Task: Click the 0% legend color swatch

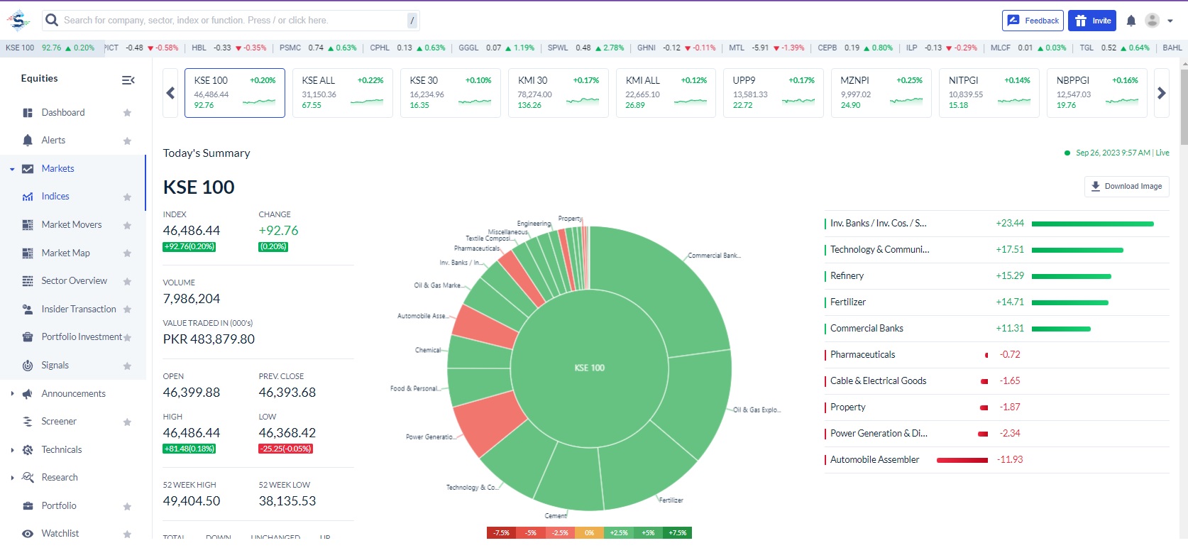Action: [589, 533]
